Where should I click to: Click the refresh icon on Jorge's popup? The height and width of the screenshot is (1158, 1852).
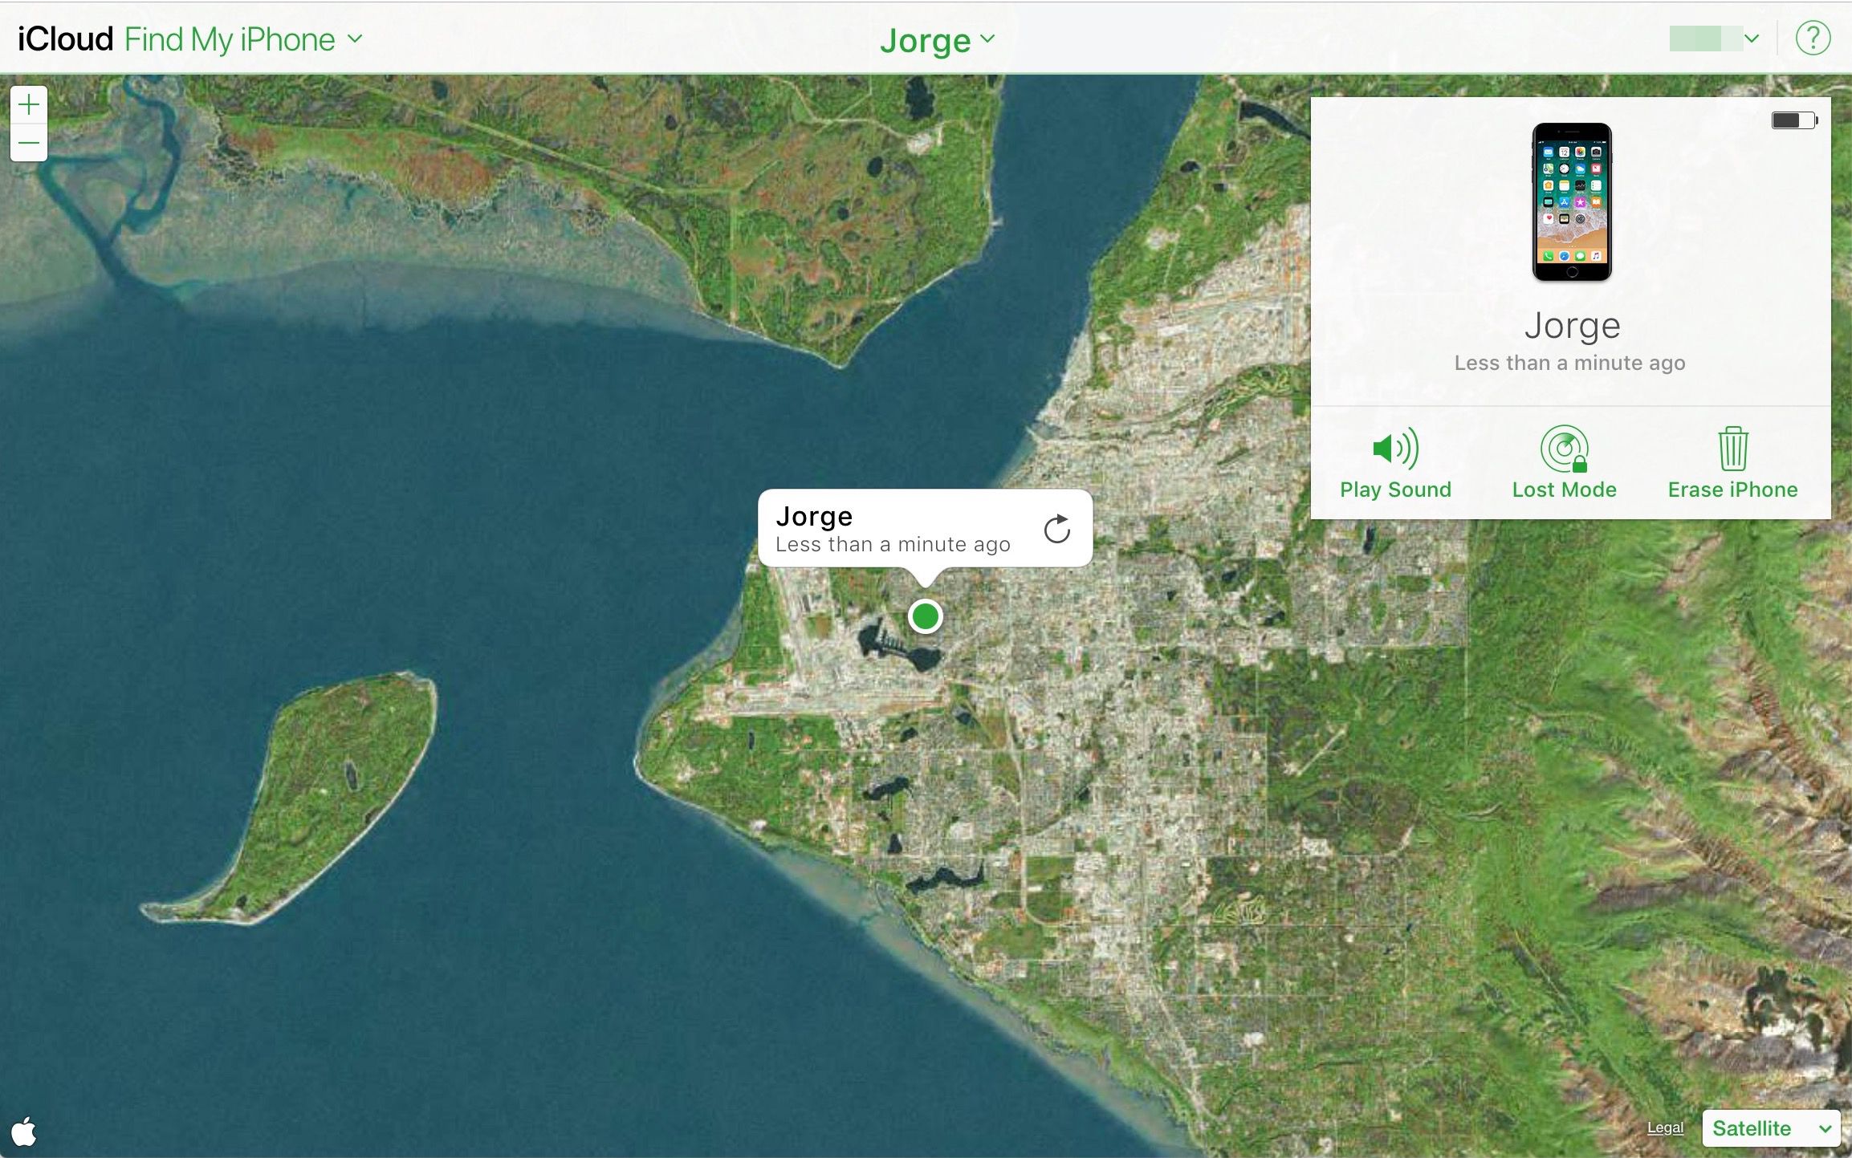coord(1054,527)
